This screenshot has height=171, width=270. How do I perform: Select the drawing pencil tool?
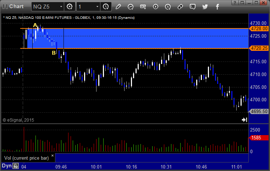pyautogui.click(x=118, y=7)
